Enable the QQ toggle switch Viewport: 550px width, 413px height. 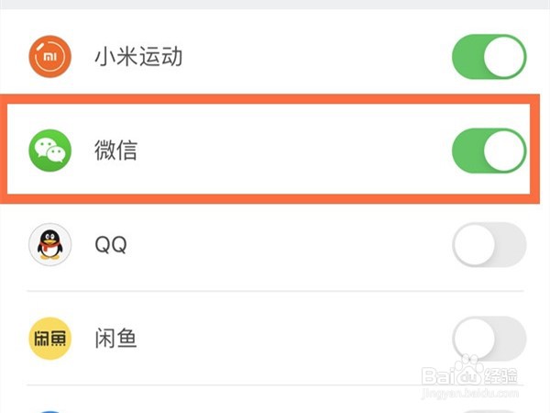pos(489,244)
